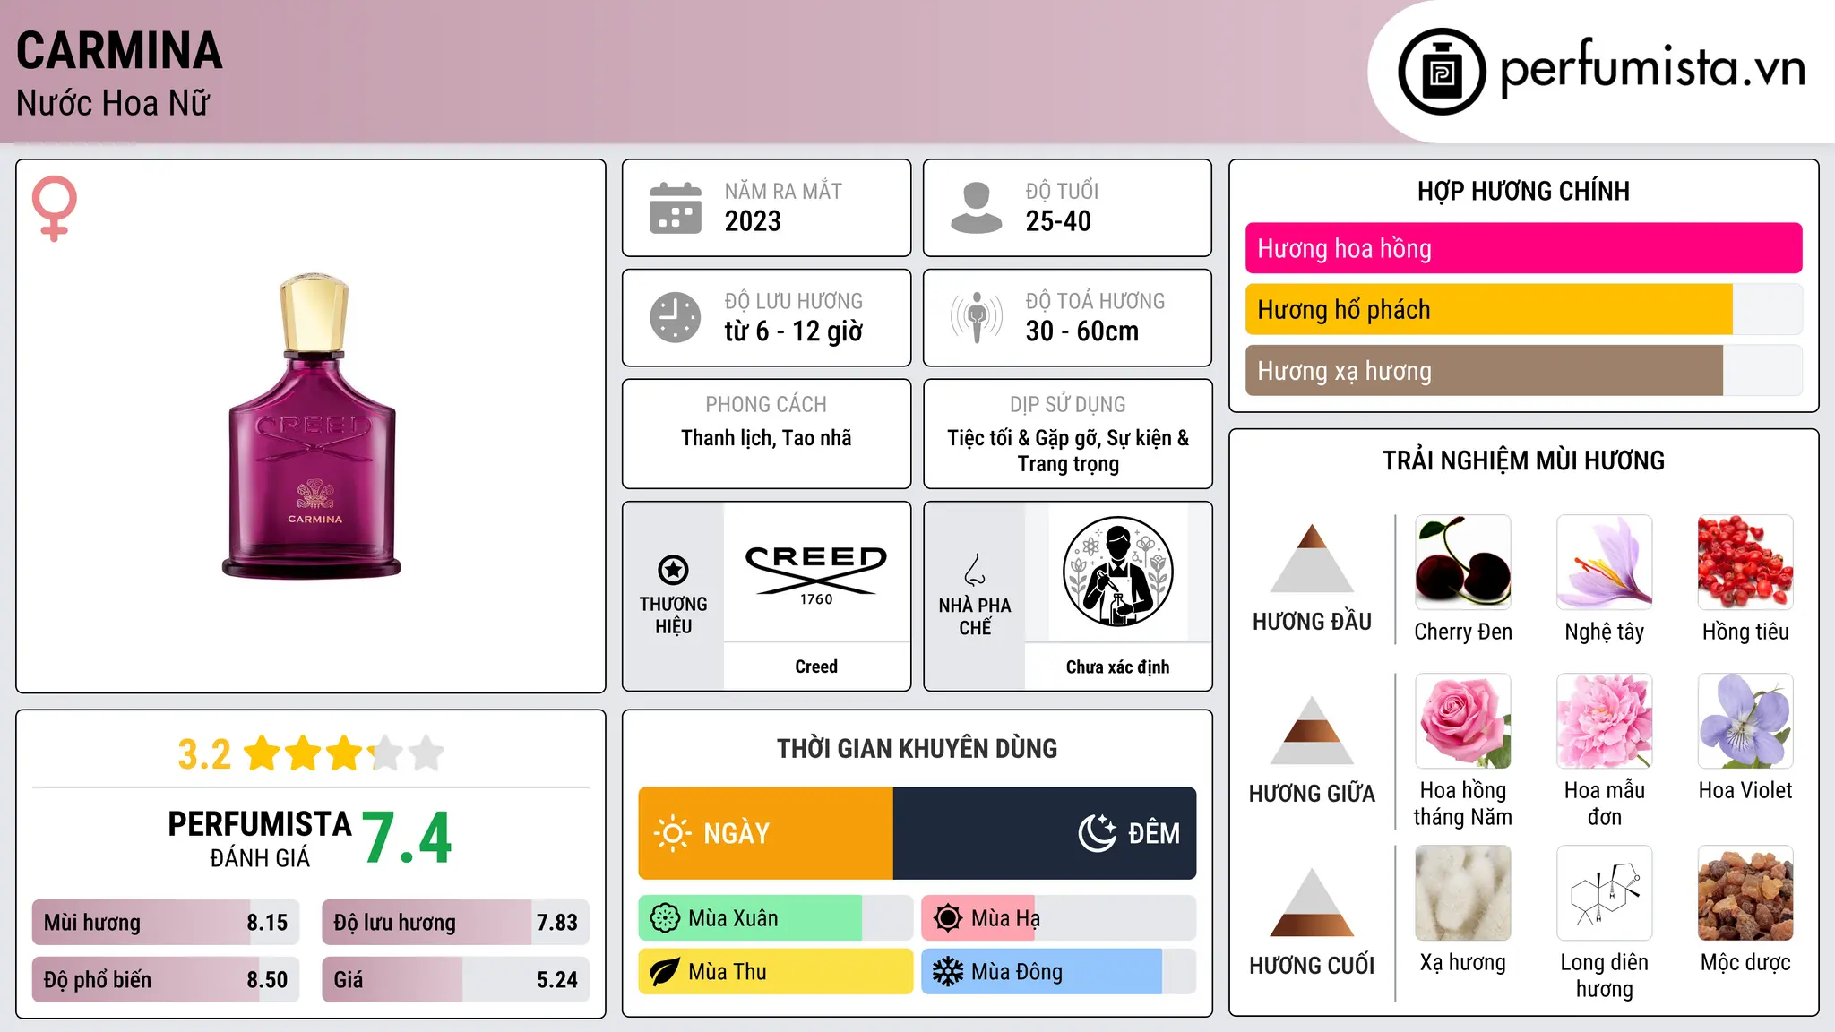Click the Hương cuối pyramid icon
The width and height of the screenshot is (1835, 1032).
click(x=1312, y=902)
